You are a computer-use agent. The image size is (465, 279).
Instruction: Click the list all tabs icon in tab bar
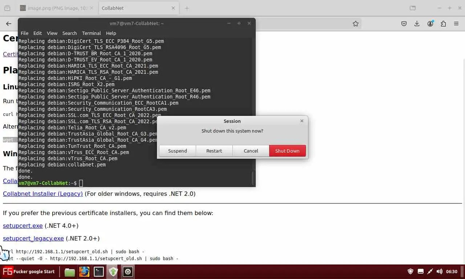pos(413,8)
